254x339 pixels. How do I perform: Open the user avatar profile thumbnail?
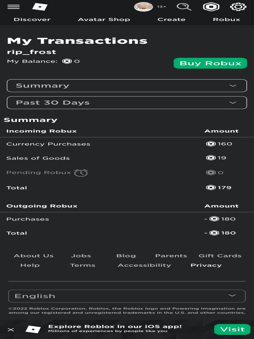tap(144, 7)
